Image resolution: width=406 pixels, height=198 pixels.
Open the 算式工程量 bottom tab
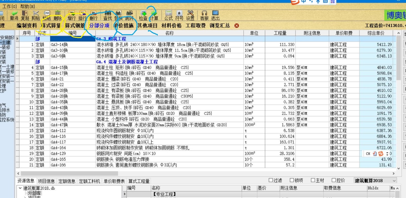139,181
